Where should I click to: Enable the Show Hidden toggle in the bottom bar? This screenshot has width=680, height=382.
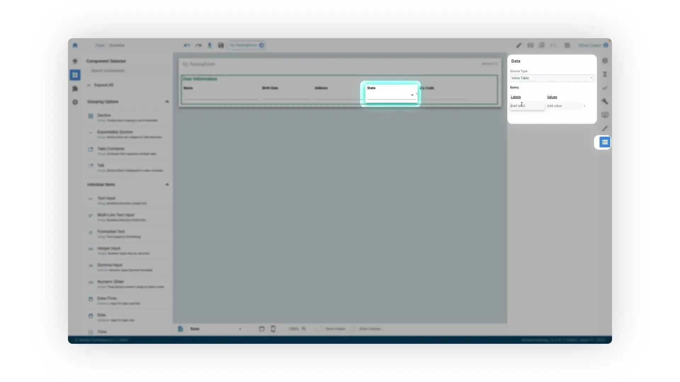319,329
